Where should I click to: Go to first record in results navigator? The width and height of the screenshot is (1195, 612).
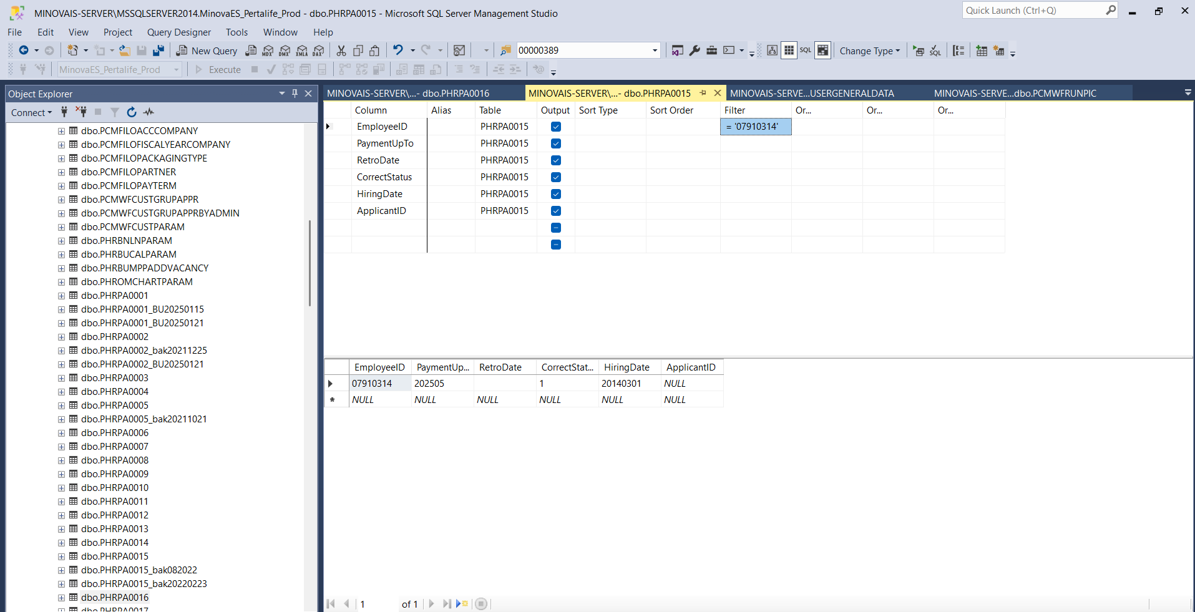[x=331, y=604]
